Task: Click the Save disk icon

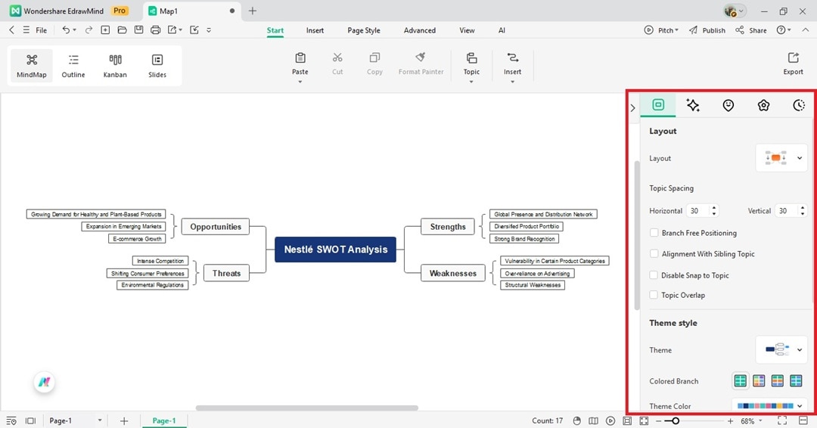Action: click(x=138, y=30)
